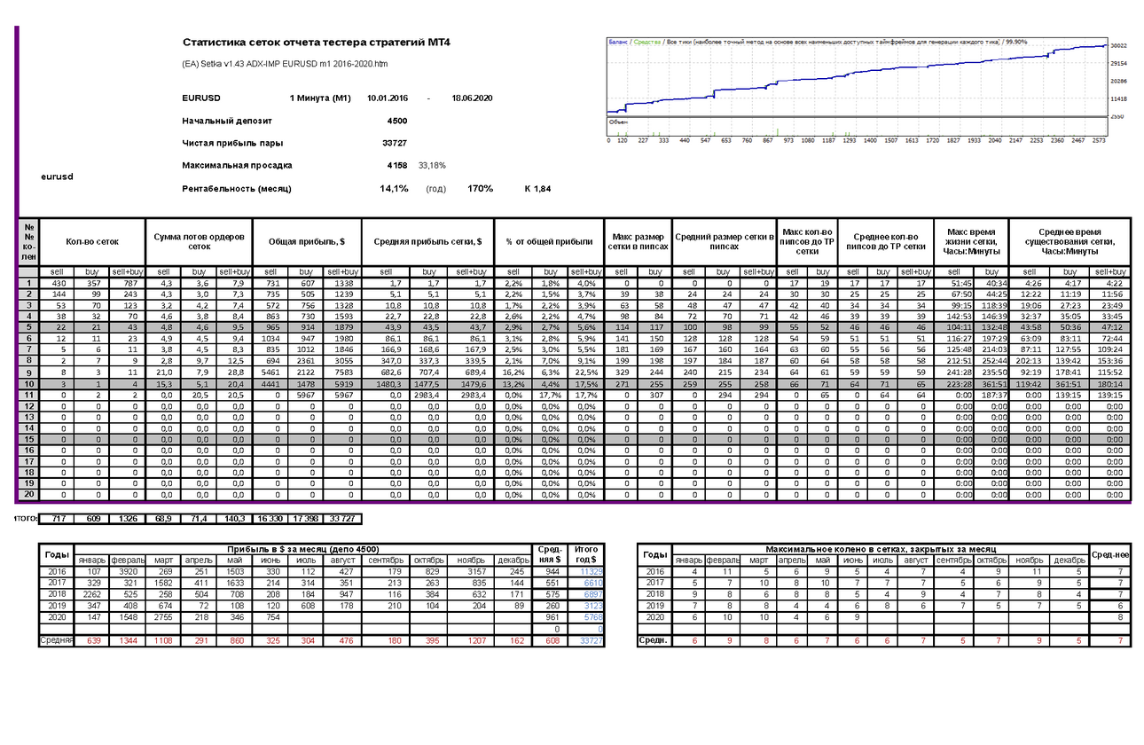The height and width of the screenshot is (745, 1144).
Task: Select the monthly return '14,1%'
Action: tap(394, 189)
